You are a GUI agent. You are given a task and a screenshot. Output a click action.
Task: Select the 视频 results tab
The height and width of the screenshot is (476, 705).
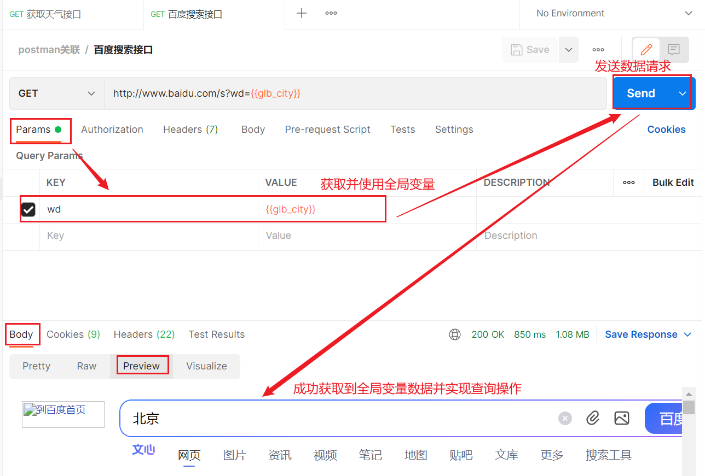click(x=325, y=455)
